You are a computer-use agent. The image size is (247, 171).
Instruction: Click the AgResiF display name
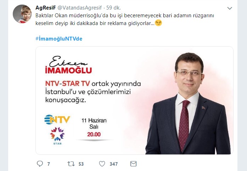46,7
